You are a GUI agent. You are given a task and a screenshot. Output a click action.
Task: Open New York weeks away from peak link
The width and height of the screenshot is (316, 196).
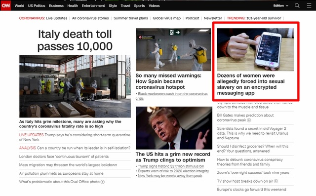pyautogui.click(x=170, y=176)
